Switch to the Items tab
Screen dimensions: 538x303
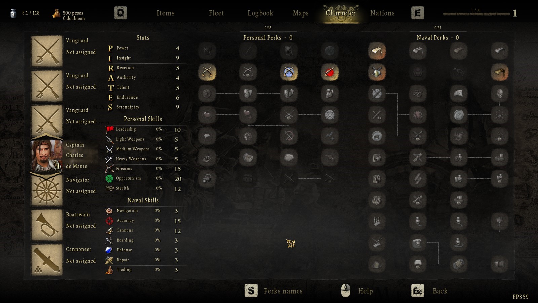165,13
